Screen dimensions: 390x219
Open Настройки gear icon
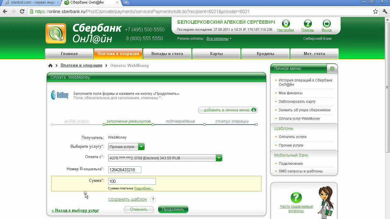[x=286, y=23]
